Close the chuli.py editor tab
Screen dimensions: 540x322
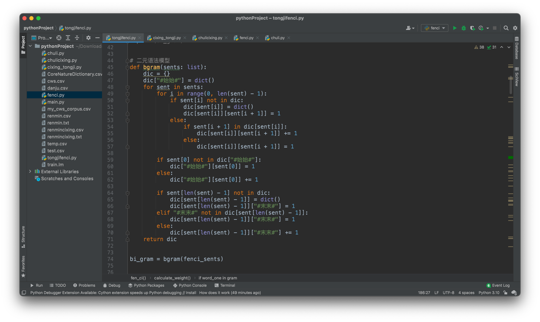pos(289,38)
